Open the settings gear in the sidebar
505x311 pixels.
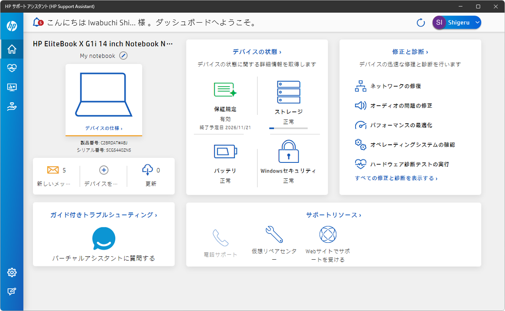pyautogui.click(x=12, y=272)
